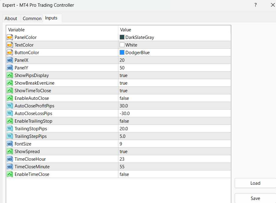The width and height of the screenshot is (276, 203).
Task: Click the DarkSlateGray PanelColor swatch
Action: point(122,37)
